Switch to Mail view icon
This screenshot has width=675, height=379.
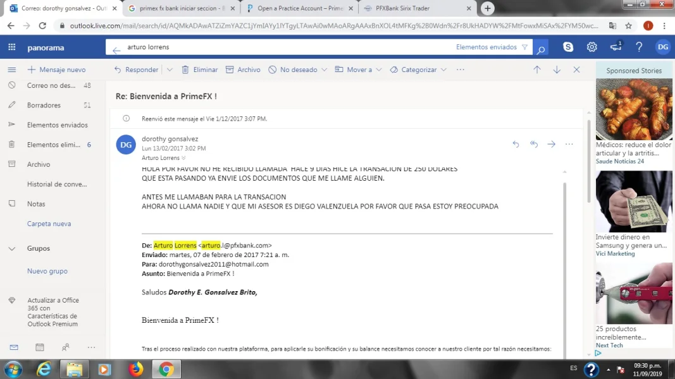point(14,347)
